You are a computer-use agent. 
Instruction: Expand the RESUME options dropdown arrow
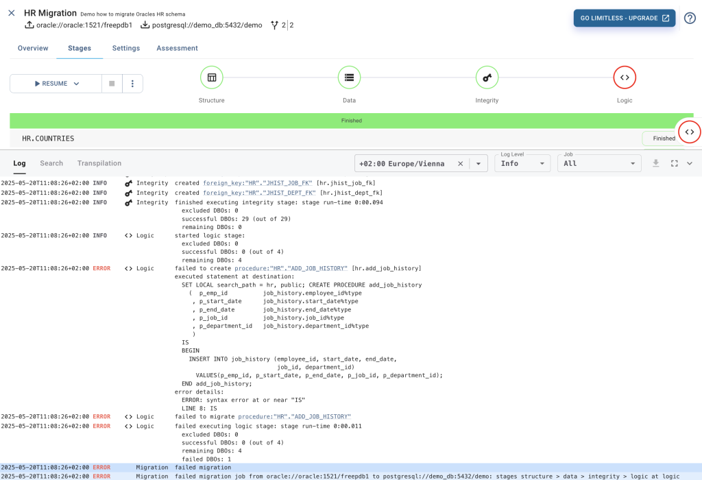tap(77, 84)
